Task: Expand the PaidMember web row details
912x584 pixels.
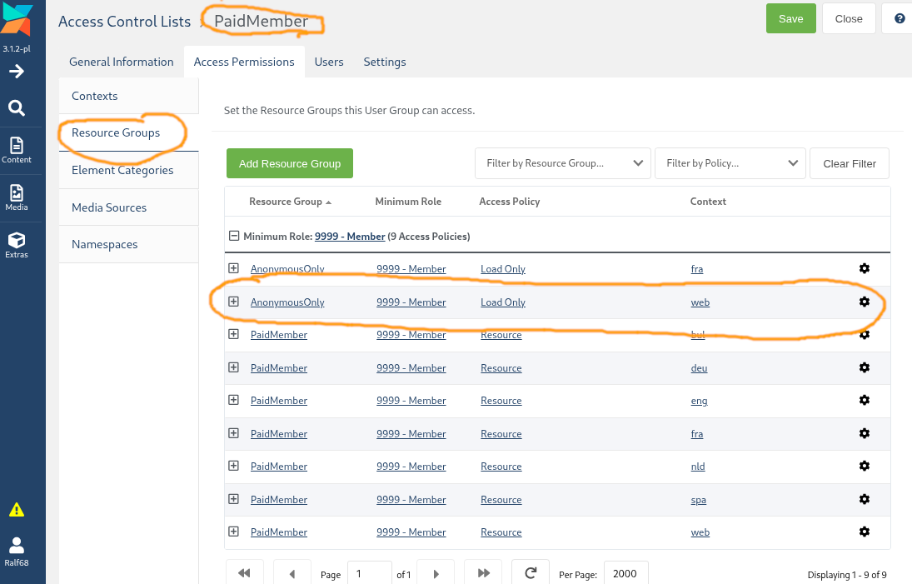Action: (x=233, y=531)
